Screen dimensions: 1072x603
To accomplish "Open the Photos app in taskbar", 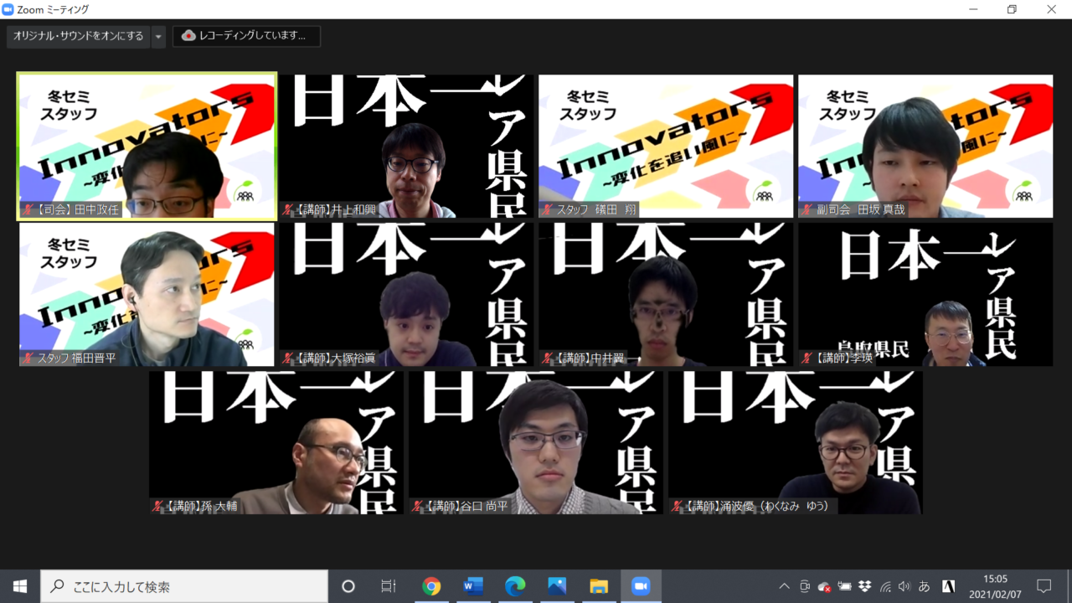I will click(557, 586).
